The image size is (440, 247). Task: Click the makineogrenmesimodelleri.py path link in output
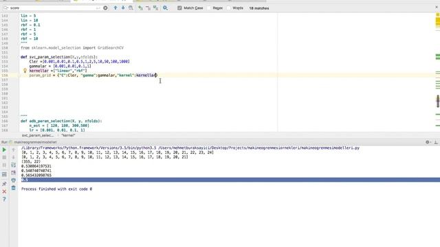tap(259, 148)
